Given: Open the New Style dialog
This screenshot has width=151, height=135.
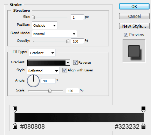Looking at the screenshot, I should [x=134, y=26].
